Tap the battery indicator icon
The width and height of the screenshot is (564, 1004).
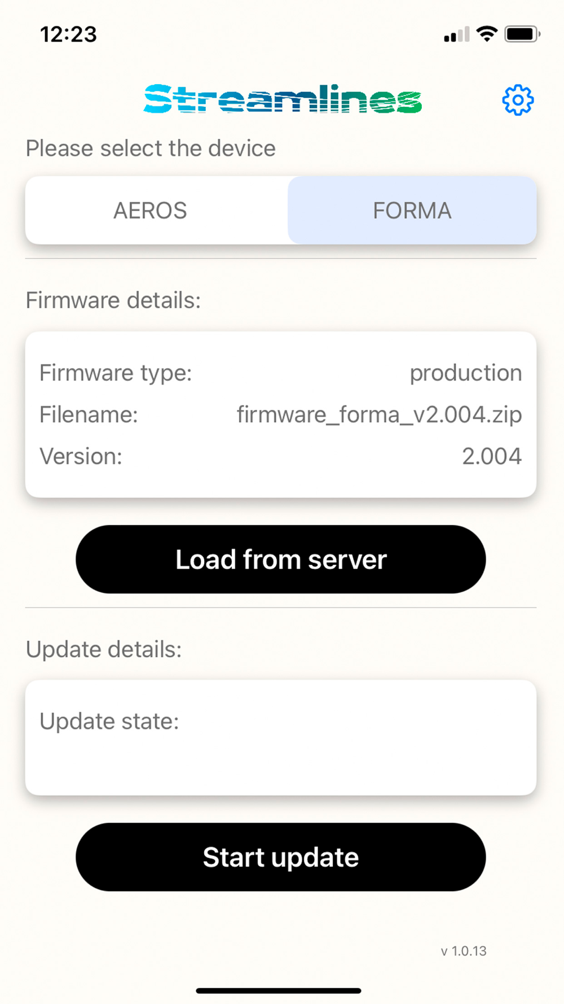coord(522,34)
